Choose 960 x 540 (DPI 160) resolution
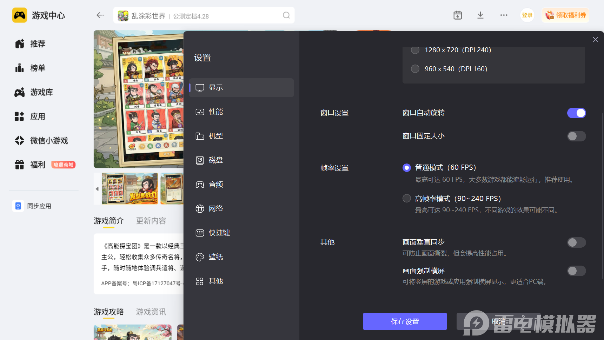 415,69
